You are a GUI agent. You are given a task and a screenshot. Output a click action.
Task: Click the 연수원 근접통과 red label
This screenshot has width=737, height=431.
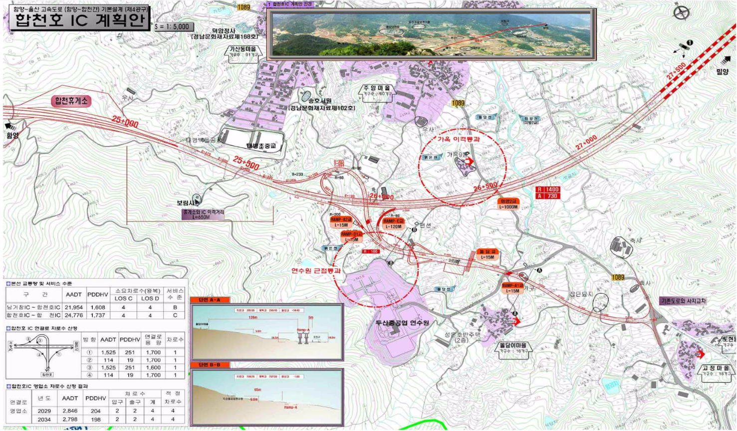(x=316, y=270)
